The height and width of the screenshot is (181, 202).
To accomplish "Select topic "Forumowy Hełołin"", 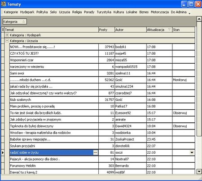I will point(54,166).
